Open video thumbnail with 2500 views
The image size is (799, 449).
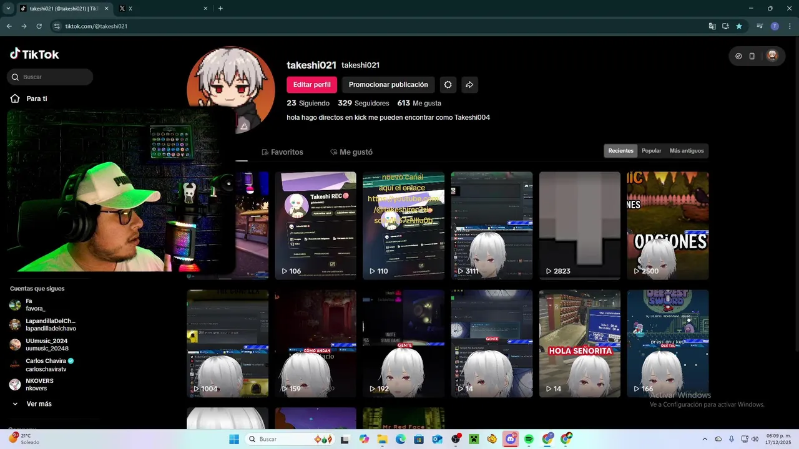668,226
